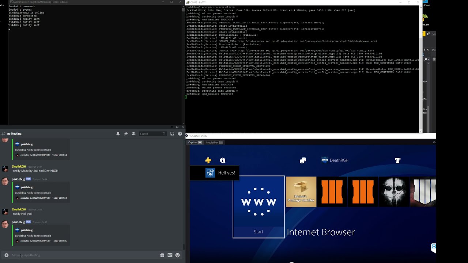Open the attachment plus button in Discord
Screen dimensions: 468x263
click(x=6, y=255)
